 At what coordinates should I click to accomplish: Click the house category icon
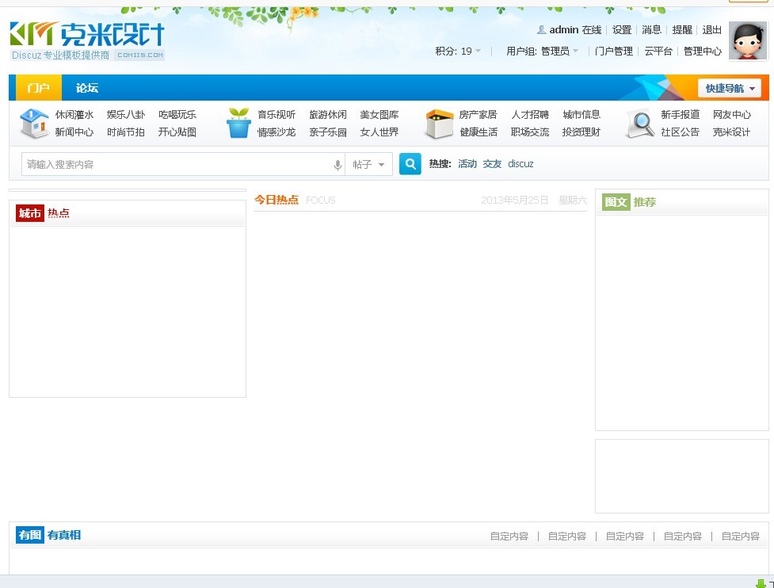(34, 124)
